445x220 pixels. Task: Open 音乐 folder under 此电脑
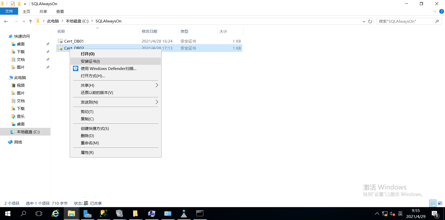(21, 116)
